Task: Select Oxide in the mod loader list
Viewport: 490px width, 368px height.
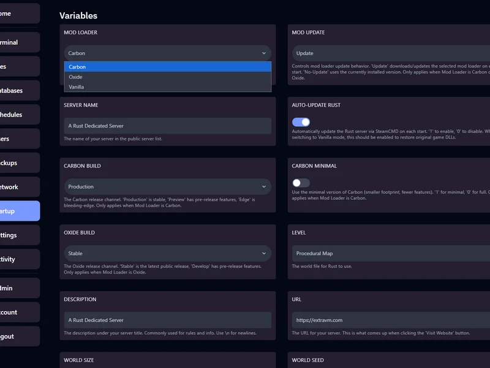Action: pyautogui.click(x=167, y=77)
